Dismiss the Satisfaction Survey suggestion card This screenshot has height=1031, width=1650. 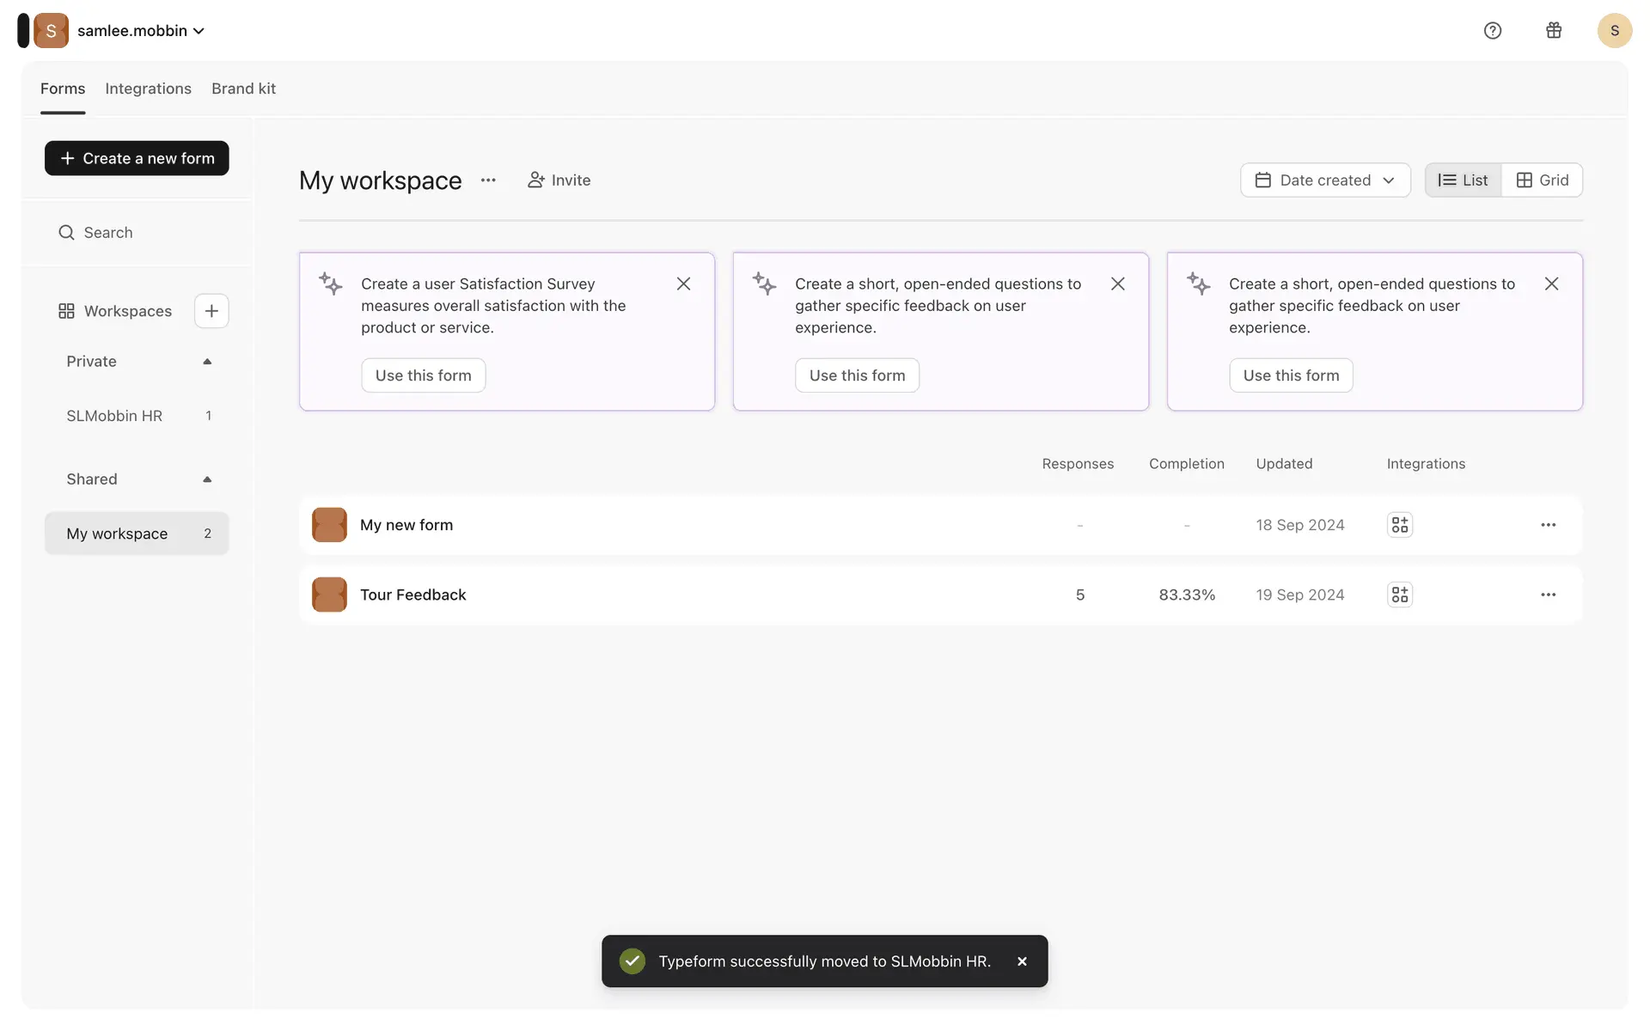(683, 284)
